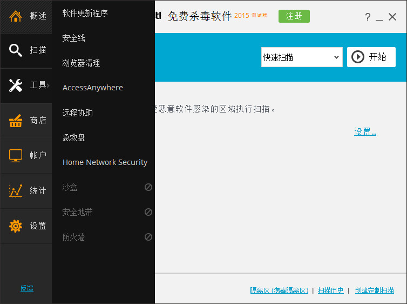Click the blocked icon beside 沙盒
The height and width of the screenshot is (304, 407).
(148, 187)
